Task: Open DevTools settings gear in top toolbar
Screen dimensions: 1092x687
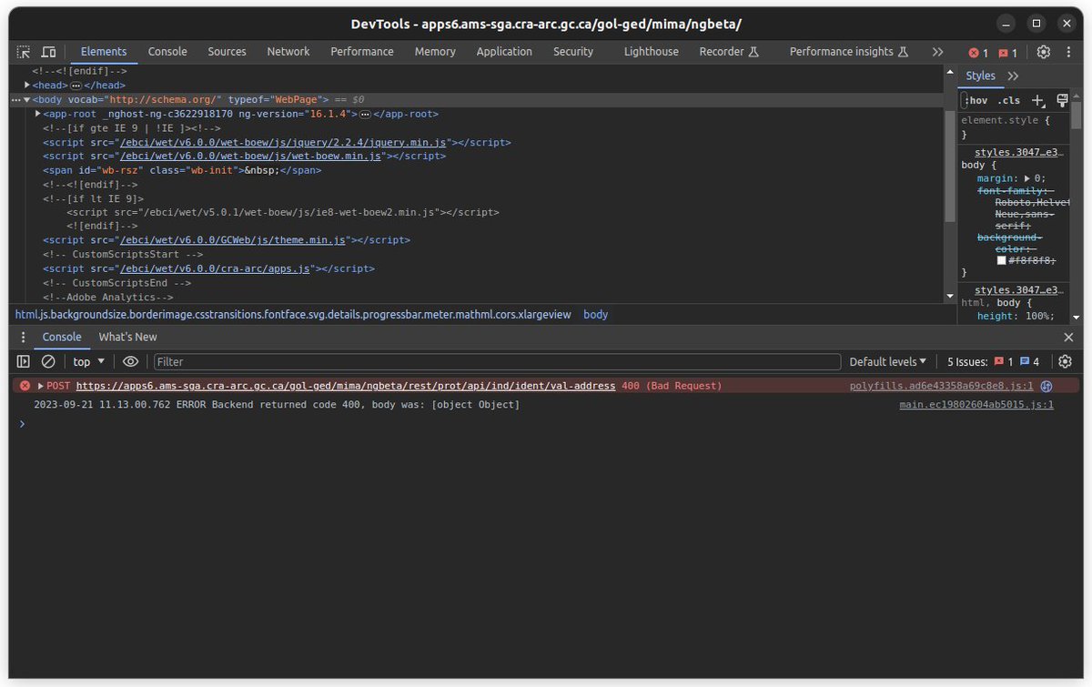Action: tap(1044, 52)
